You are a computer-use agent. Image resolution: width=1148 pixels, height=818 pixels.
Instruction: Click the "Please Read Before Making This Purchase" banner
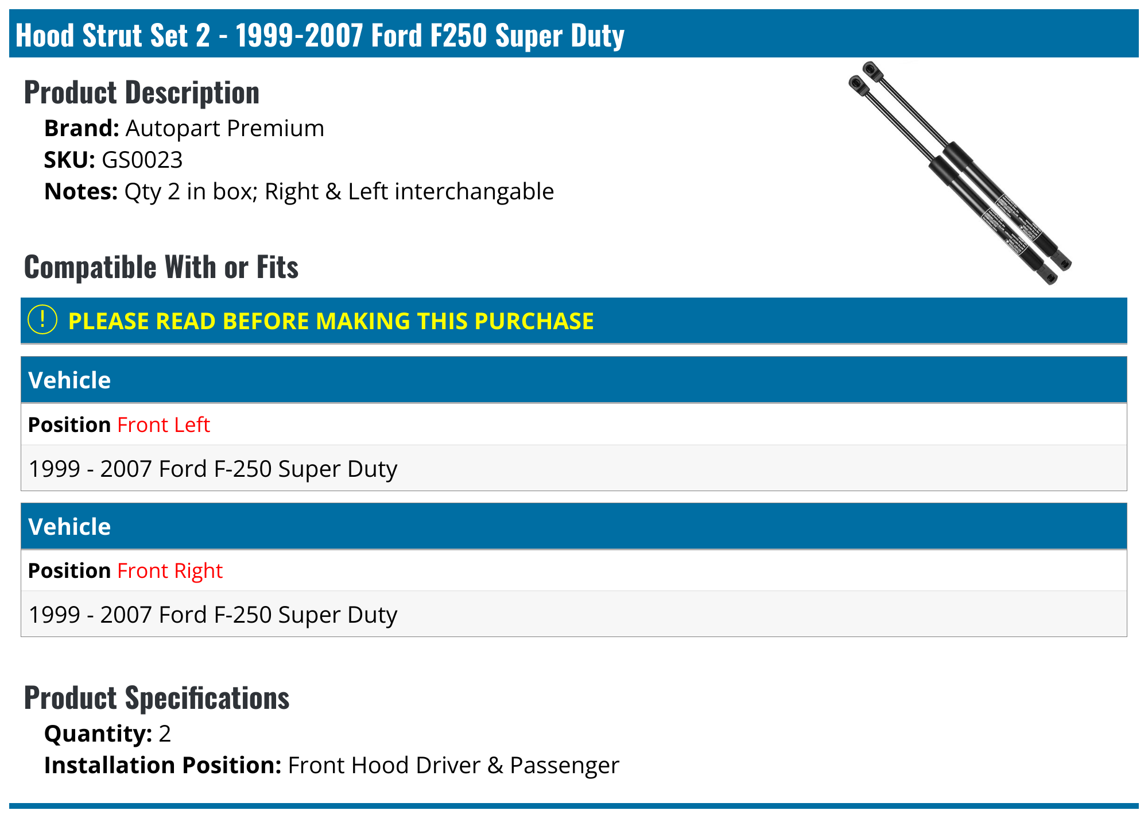click(x=331, y=321)
